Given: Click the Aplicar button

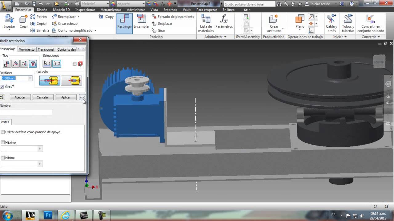Looking at the screenshot, I should [66, 97].
